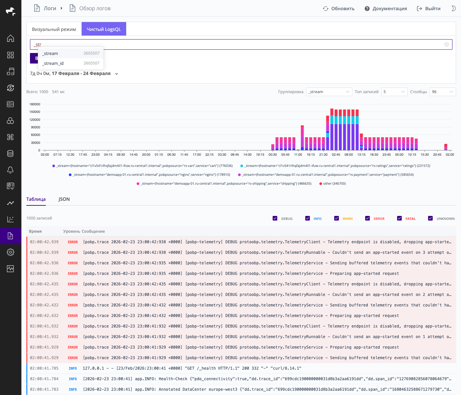
Task: Toggle the UNKNOWN level checkbox off
Action: point(430,218)
